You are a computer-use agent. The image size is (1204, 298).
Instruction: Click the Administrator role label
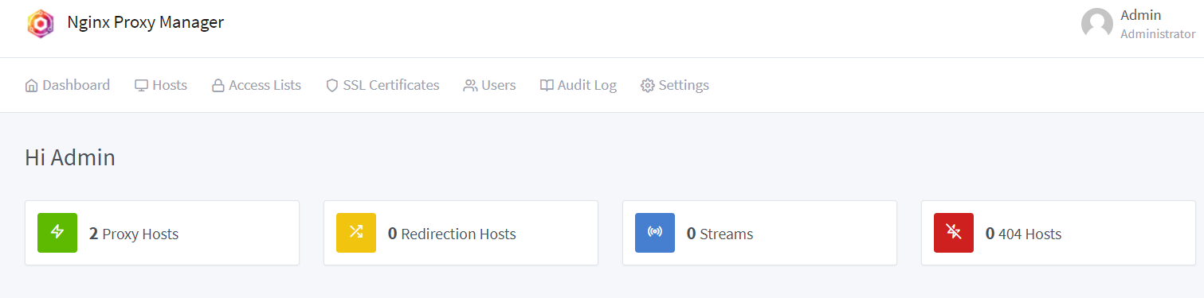pyautogui.click(x=1158, y=34)
